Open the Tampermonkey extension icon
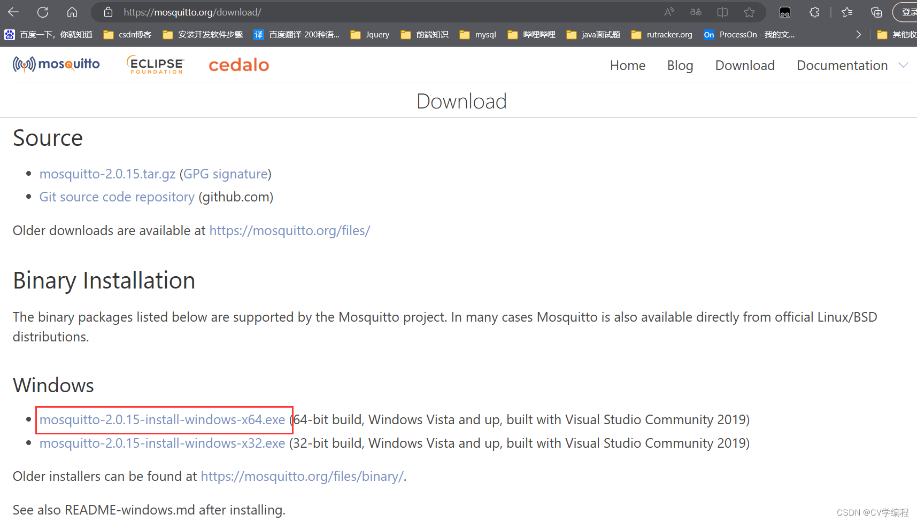Viewport: 917px width, 522px height. pyautogui.click(x=785, y=12)
